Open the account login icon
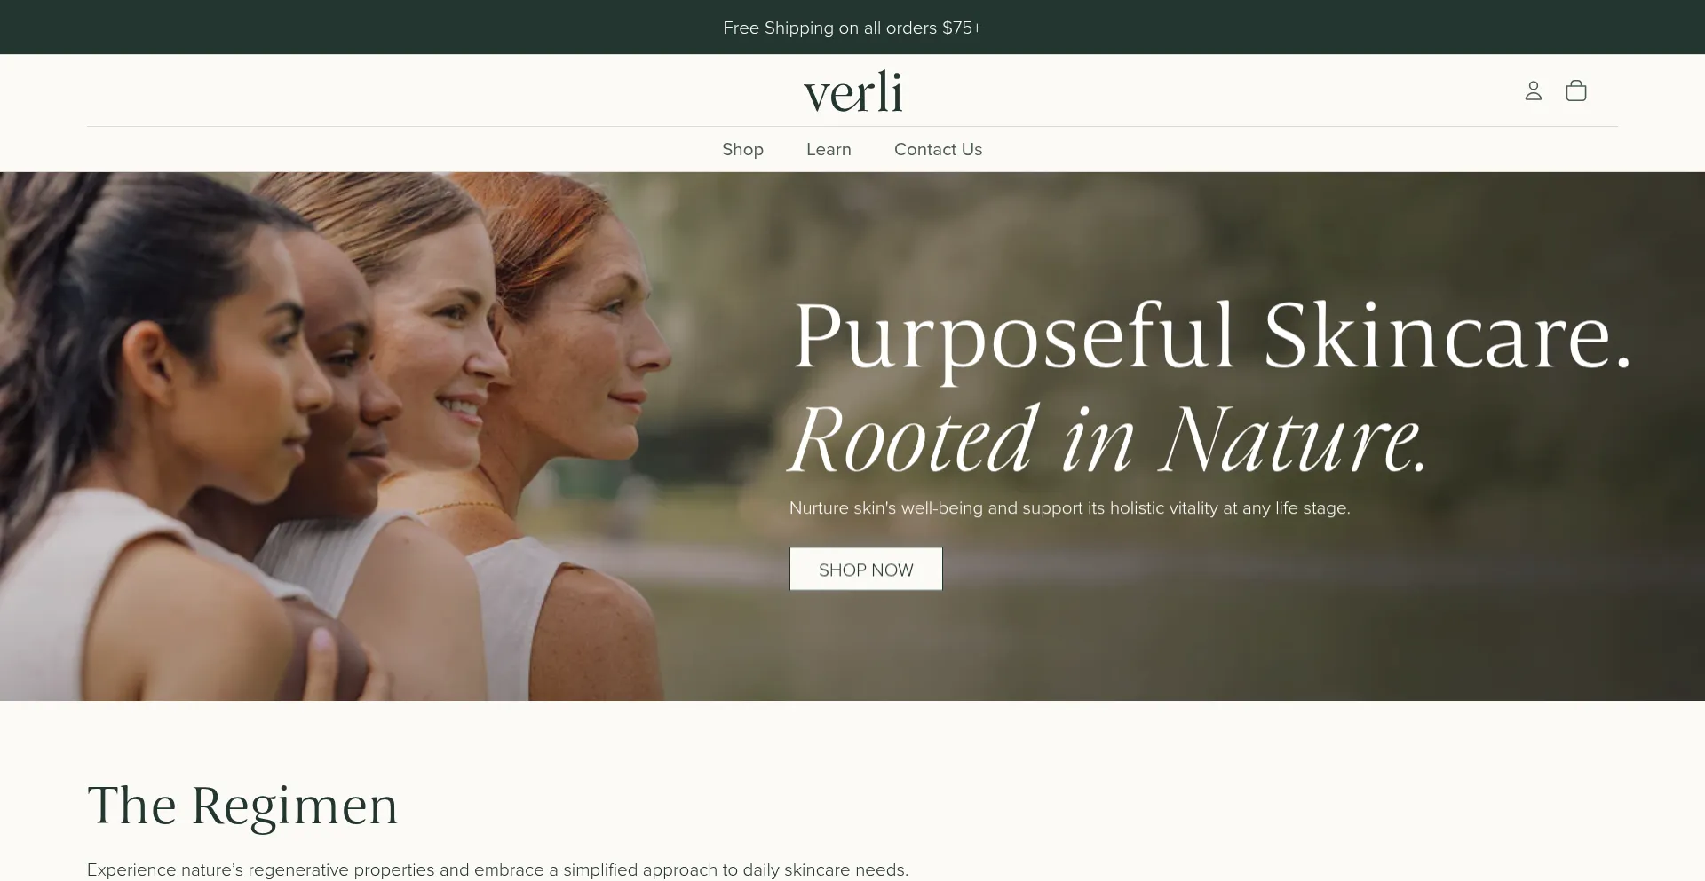 tap(1534, 90)
